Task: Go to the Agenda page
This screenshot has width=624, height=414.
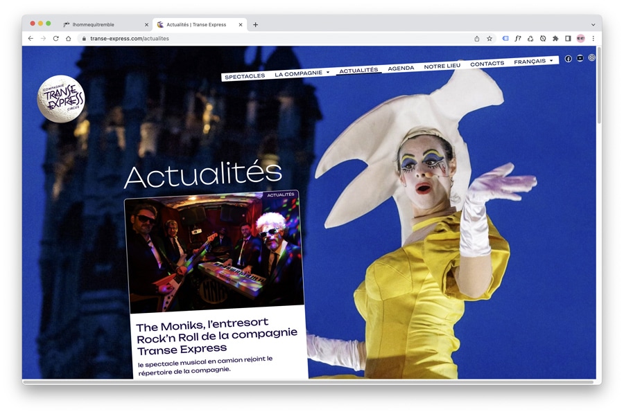Action: click(x=401, y=68)
